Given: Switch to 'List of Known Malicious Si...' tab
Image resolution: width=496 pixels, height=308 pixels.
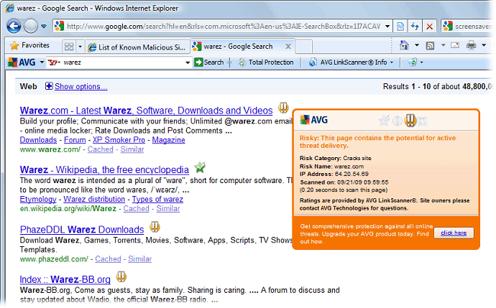Looking at the screenshot, I should click(137, 47).
